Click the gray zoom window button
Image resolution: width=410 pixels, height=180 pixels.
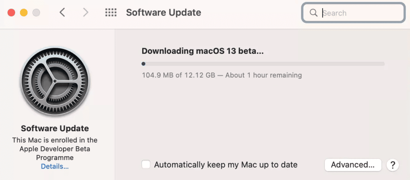(x=36, y=13)
